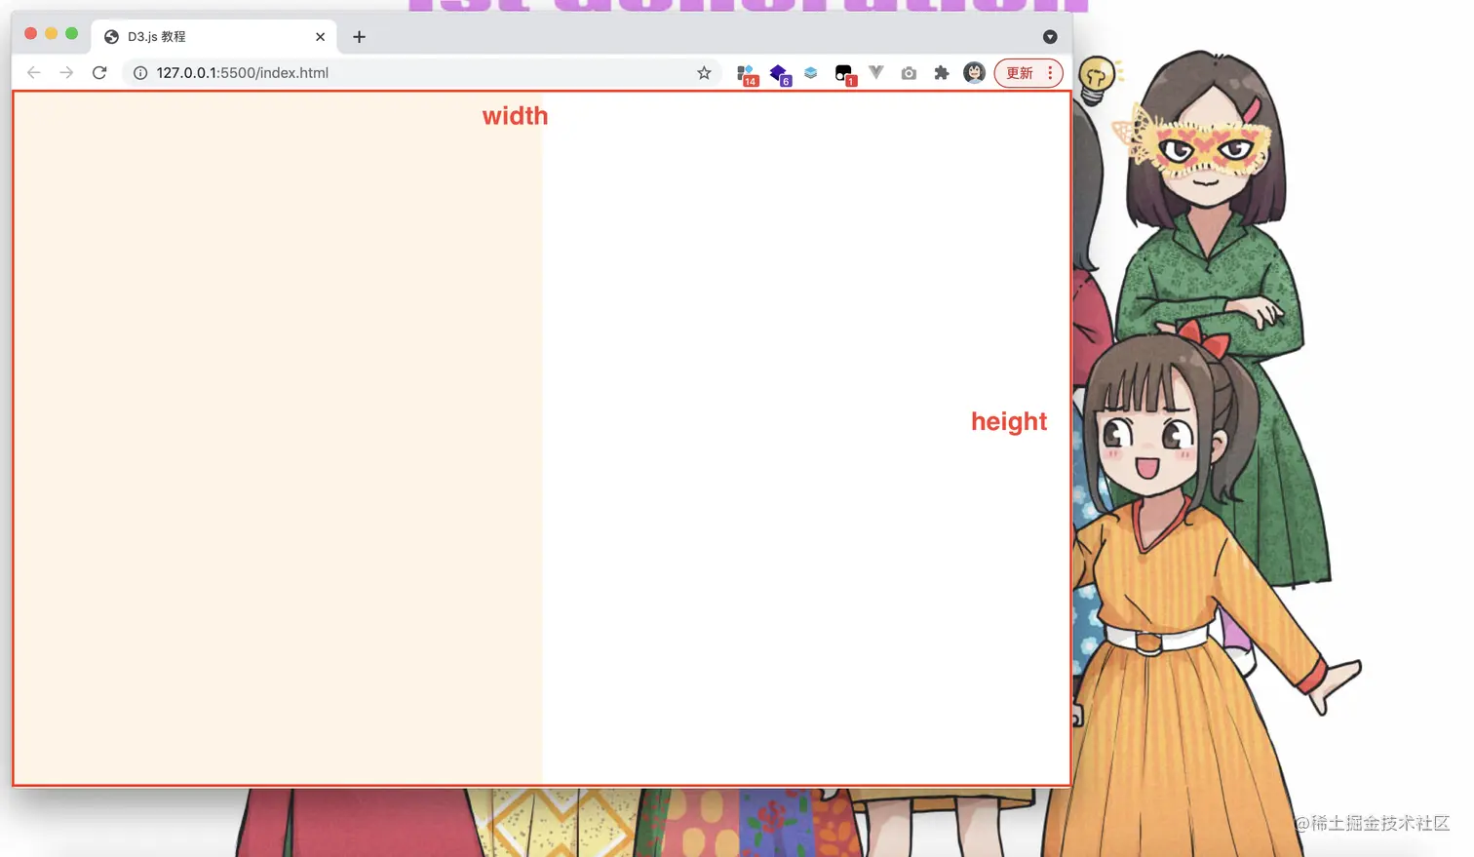Image resolution: width=1474 pixels, height=857 pixels.
Task: Select the D3.js 教程 tab
Action: [214, 37]
